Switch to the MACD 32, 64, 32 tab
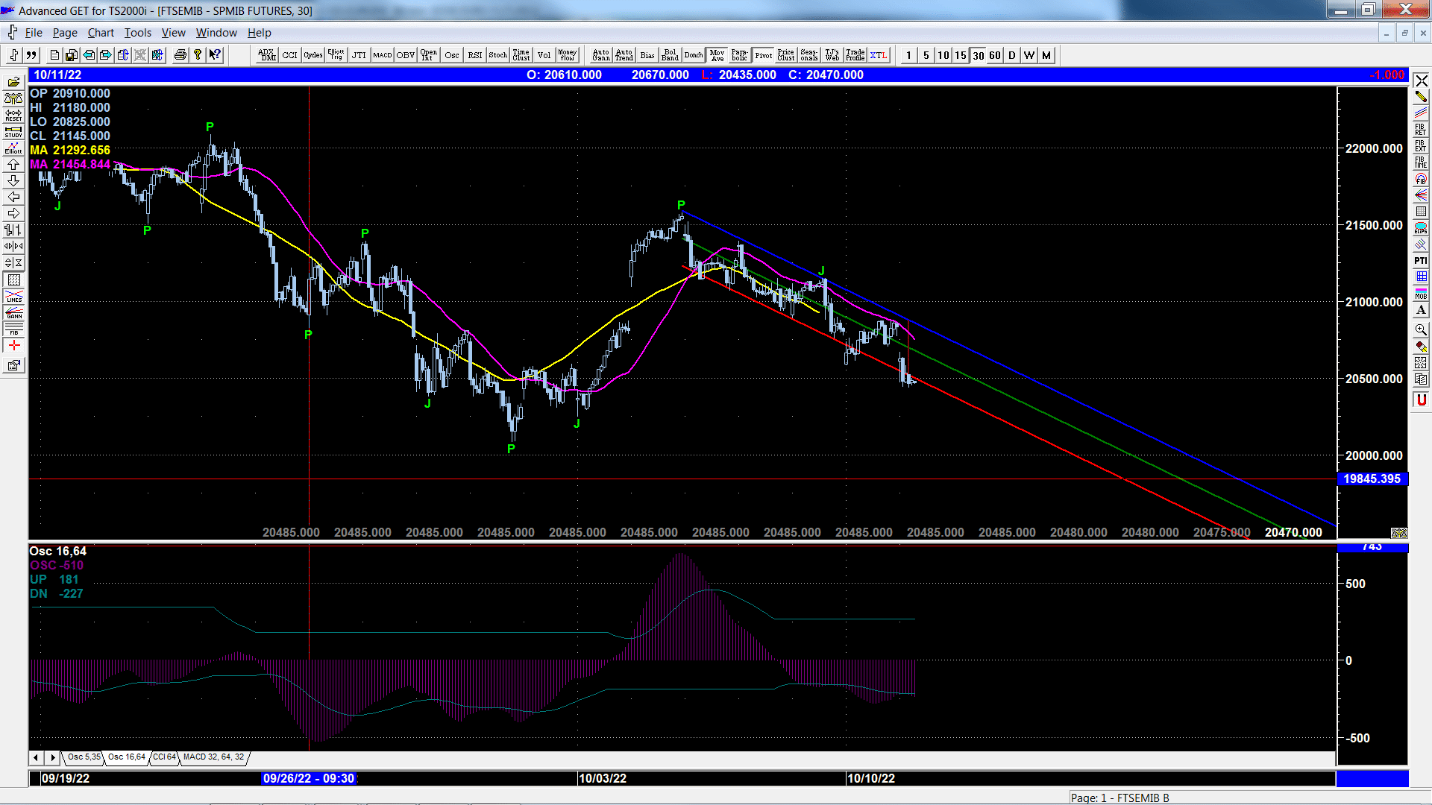Viewport: 1432px width, 805px height. [x=214, y=757]
